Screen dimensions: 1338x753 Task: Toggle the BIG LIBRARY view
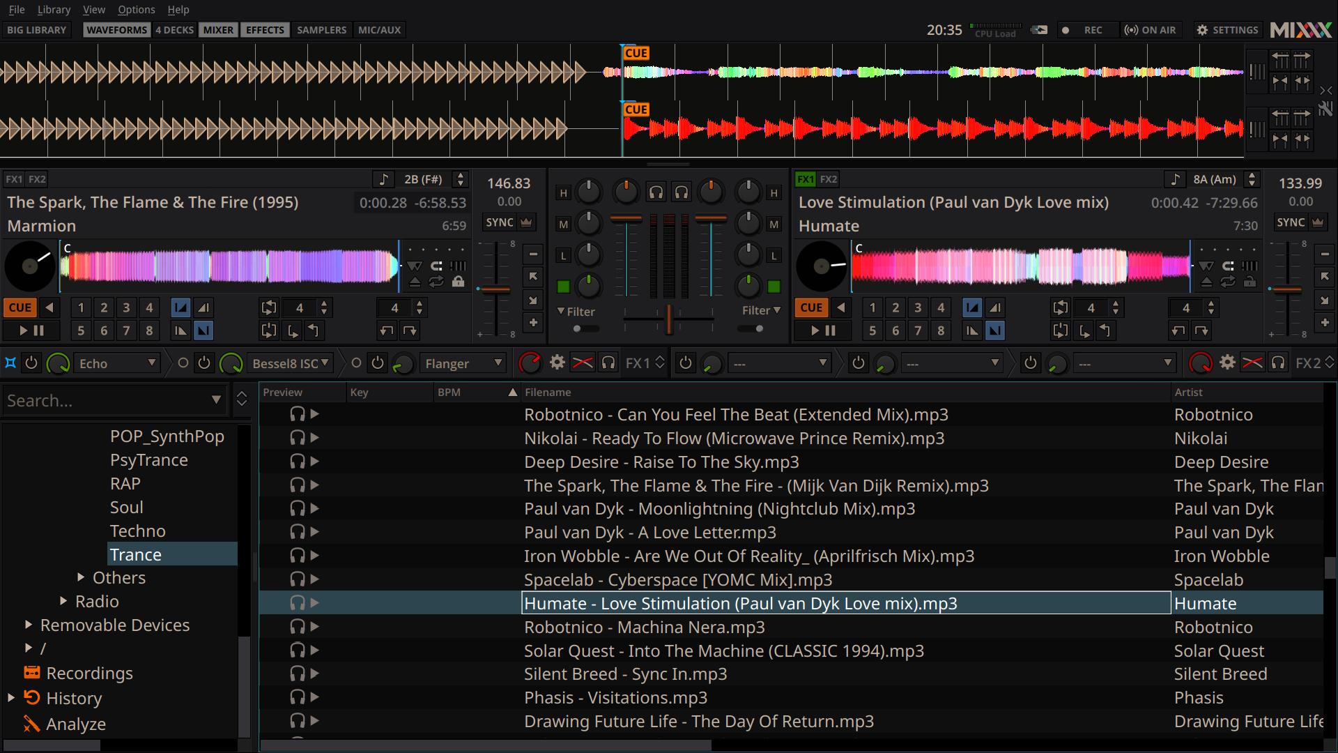coord(37,30)
